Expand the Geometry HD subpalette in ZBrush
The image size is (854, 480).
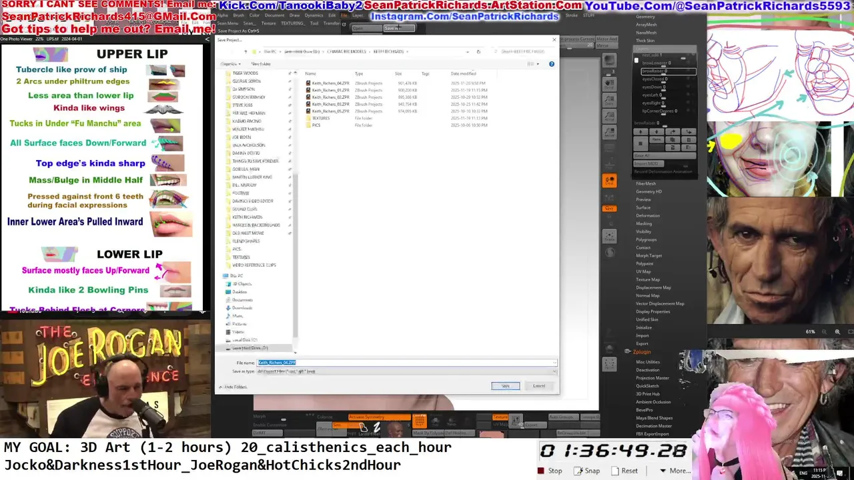click(x=649, y=191)
